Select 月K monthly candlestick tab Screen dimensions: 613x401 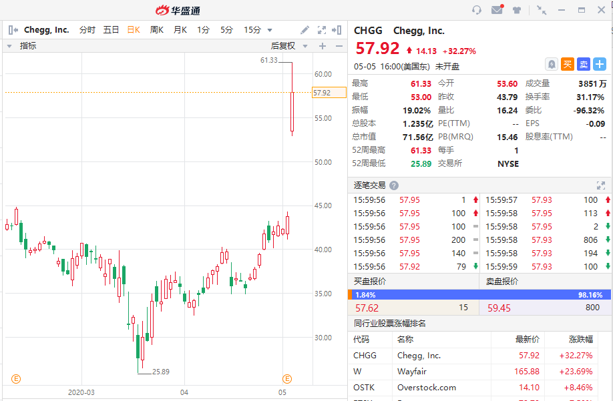[x=180, y=30]
